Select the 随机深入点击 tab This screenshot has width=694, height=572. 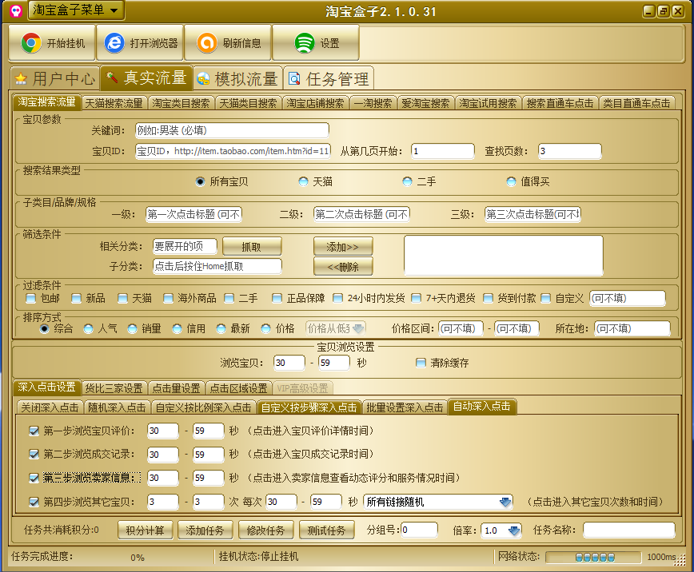coord(117,407)
